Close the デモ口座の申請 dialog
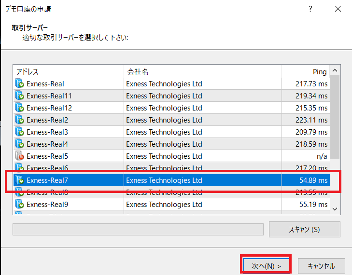Viewport: 352px width, 275px height. coord(338,9)
